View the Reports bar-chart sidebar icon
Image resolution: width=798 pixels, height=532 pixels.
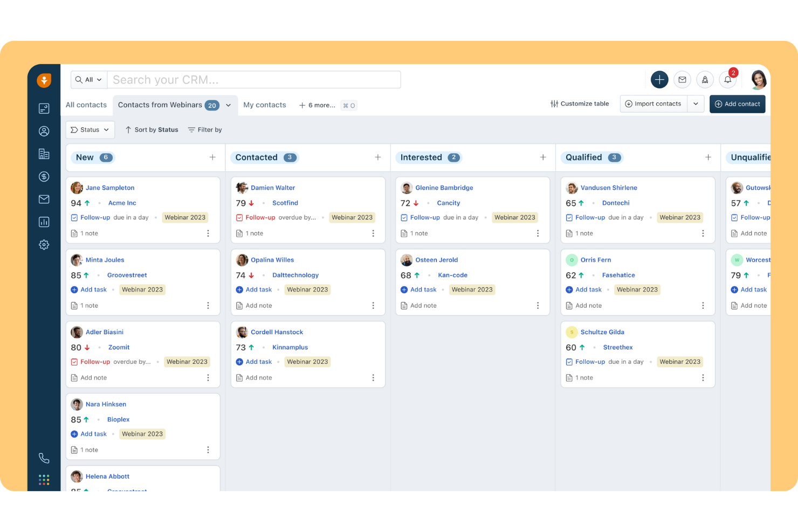coord(44,222)
